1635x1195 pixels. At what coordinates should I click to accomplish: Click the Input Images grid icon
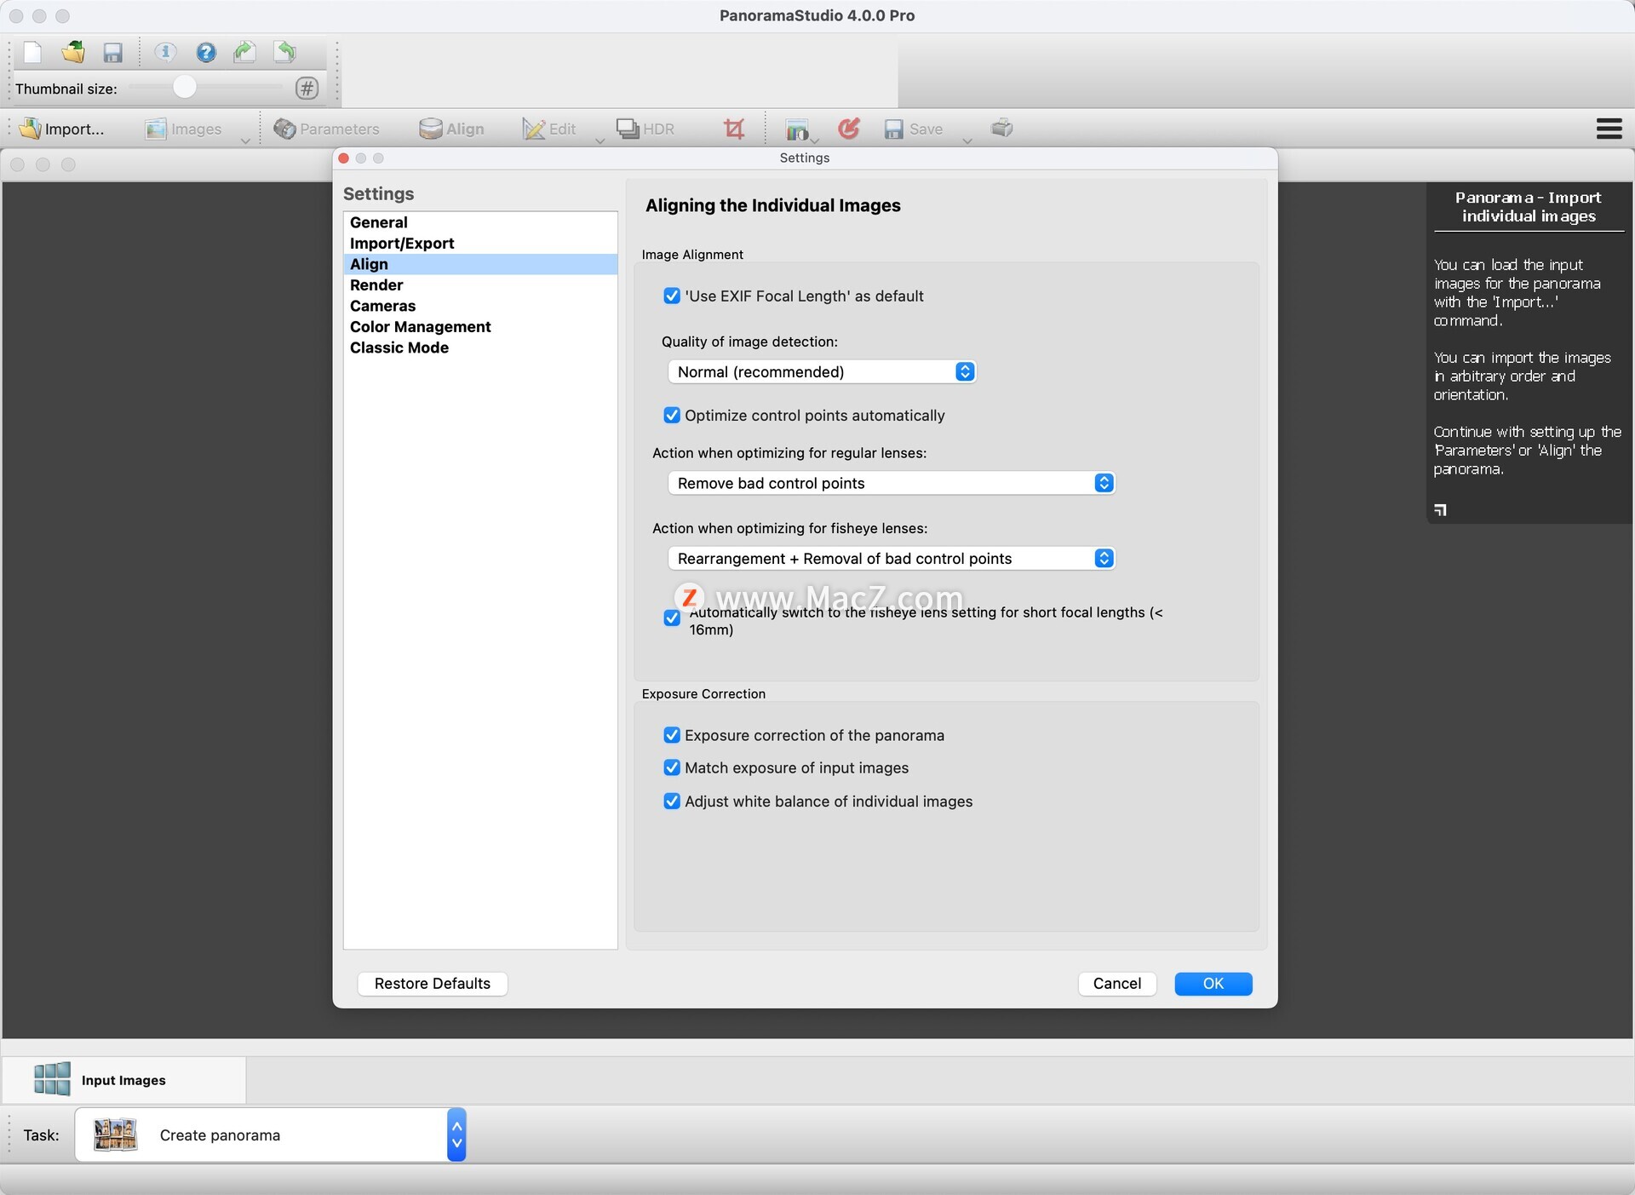52,1079
